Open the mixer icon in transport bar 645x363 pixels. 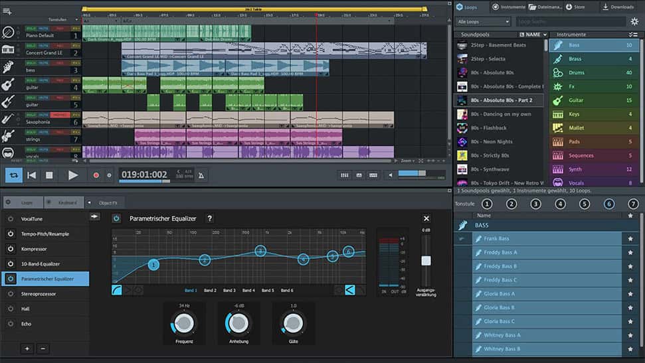click(x=345, y=175)
